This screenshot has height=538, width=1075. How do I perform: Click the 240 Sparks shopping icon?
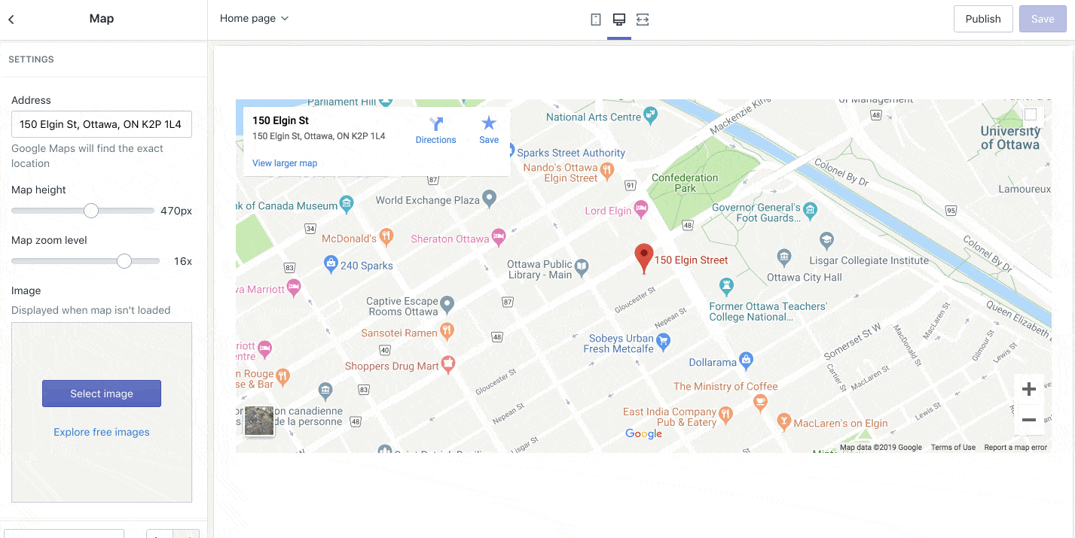point(330,264)
